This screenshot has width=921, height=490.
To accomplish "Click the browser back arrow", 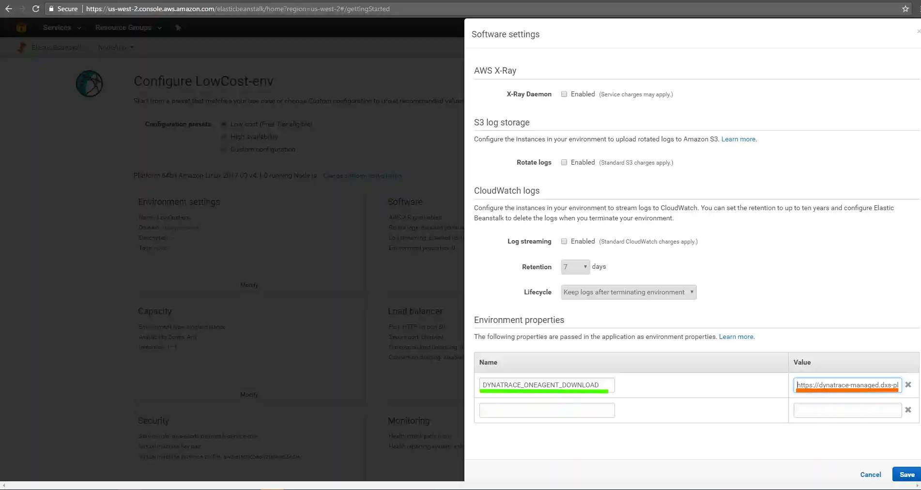I will [8, 9].
